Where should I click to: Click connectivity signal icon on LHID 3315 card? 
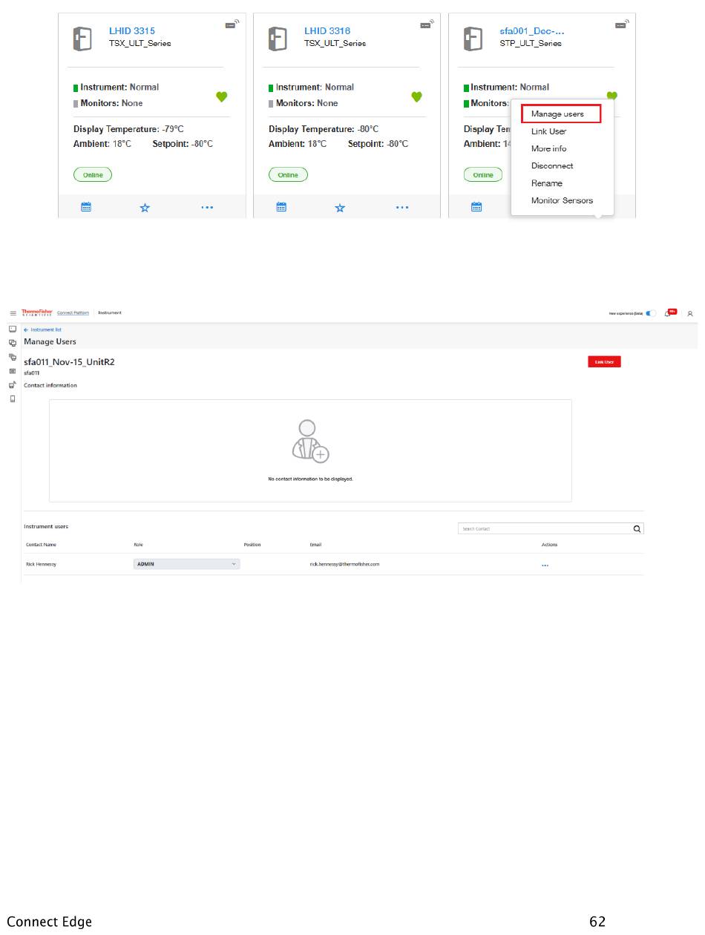(x=232, y=24)
